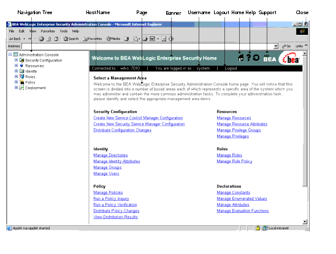This screenshot has width=336, height=254.
Task: Expand the Resources tree node
Action: [16, 66]
